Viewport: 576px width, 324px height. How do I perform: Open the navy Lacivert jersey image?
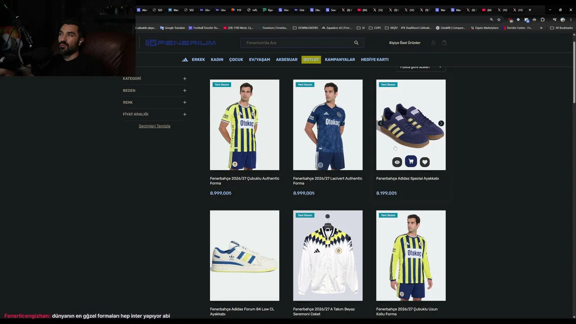tap(328, 125)
